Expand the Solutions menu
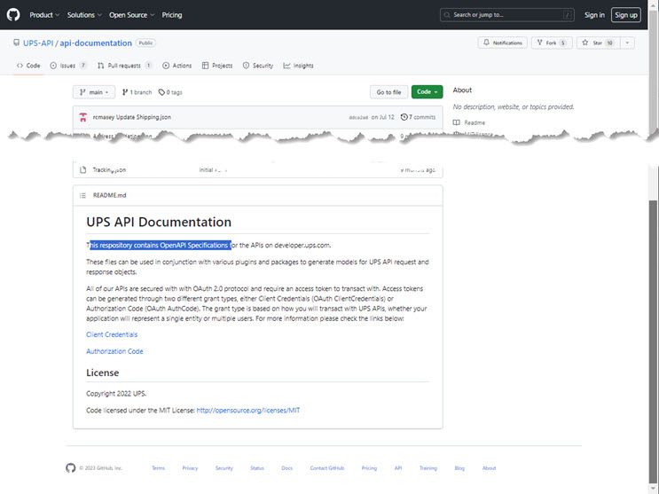659x494 pixels. tap(84, 15)
